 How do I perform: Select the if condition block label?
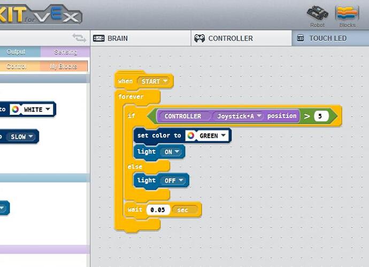click(x=131, y=116)
